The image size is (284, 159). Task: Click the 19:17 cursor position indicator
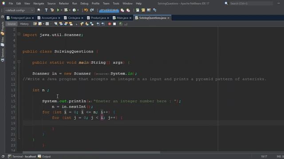264,156
